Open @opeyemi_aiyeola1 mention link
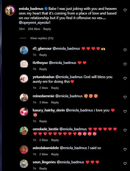130x171 pixels. pyautogui.click(x=35, y=23)
